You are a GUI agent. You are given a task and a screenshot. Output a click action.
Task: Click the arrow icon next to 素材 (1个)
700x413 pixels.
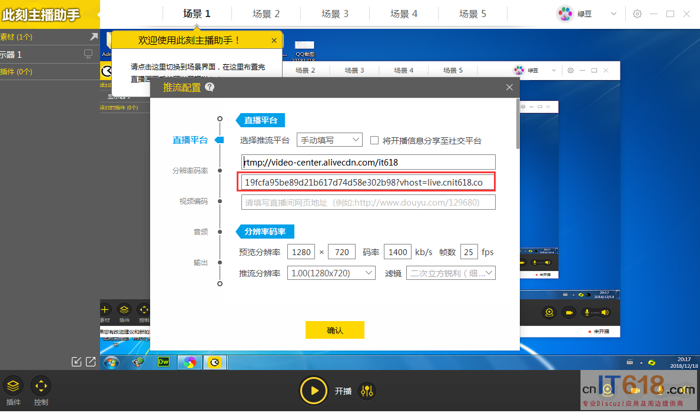click(x=94, y=37)
